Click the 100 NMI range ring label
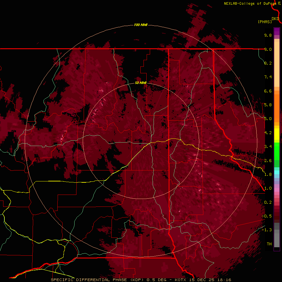This screenshot has height=282, width=282. click(x=141, y=25)
